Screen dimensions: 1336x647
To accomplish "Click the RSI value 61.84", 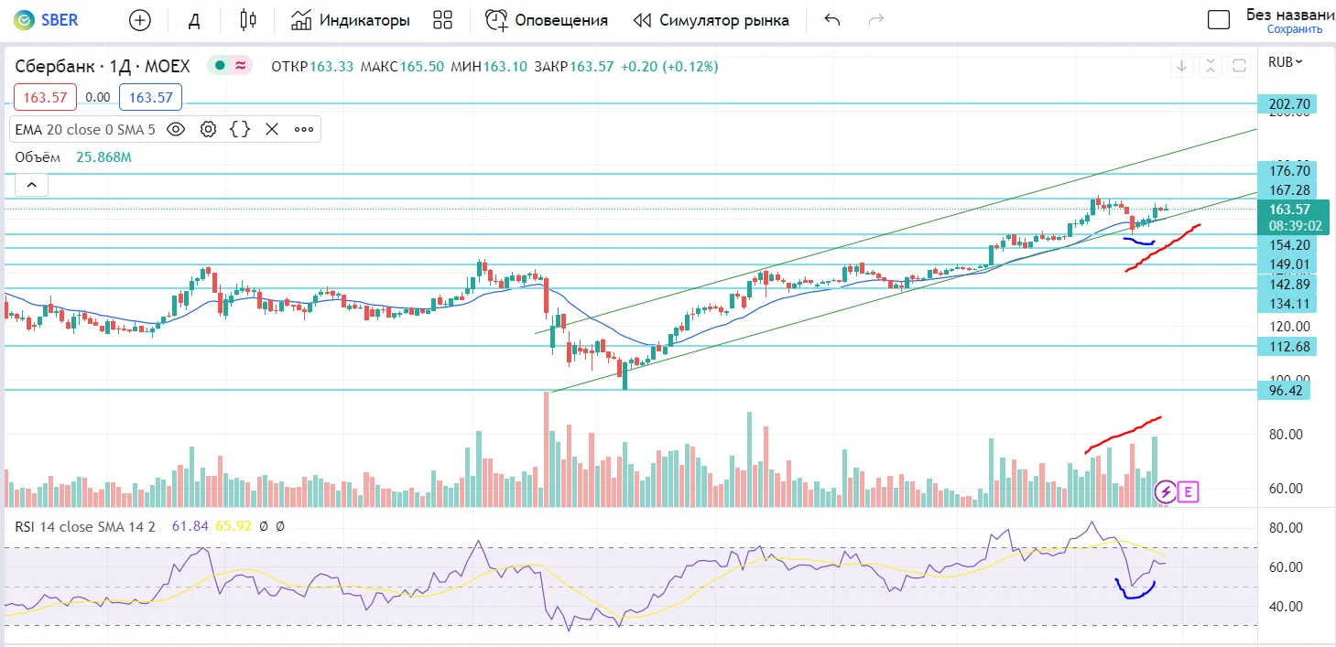I will [x=190, y=526].
